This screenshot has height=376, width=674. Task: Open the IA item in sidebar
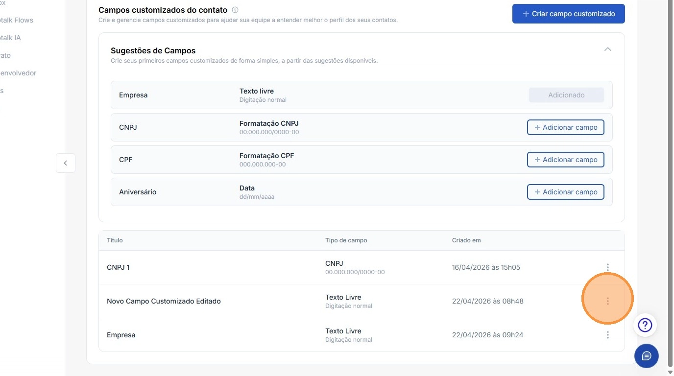tap(11, 38)
